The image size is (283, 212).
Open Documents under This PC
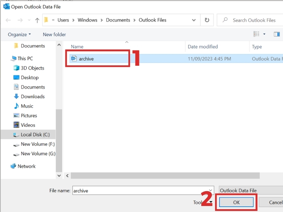(29, 87)
